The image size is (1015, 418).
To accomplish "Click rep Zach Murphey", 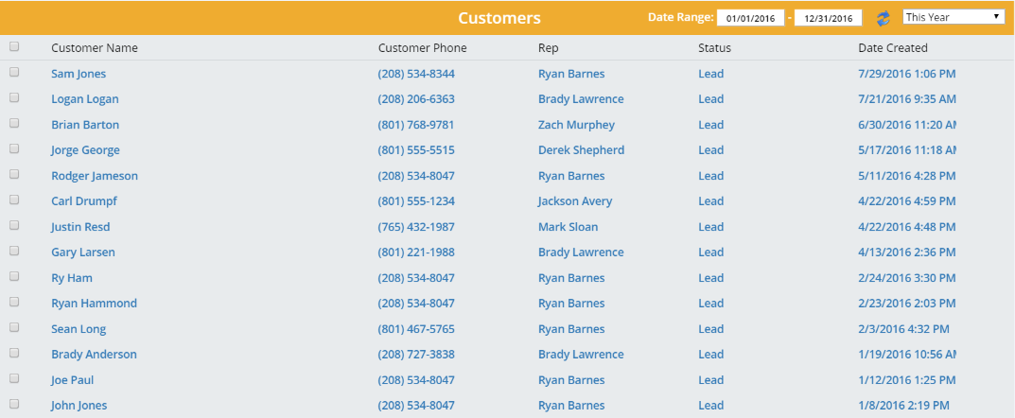I will pos(577,125).
